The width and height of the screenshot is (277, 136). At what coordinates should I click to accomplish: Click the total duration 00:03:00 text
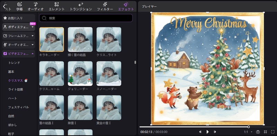click(161, 132)
